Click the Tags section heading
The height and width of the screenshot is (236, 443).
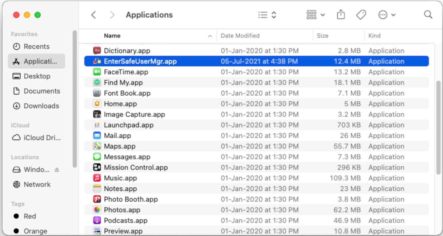(x=18, y=204)
